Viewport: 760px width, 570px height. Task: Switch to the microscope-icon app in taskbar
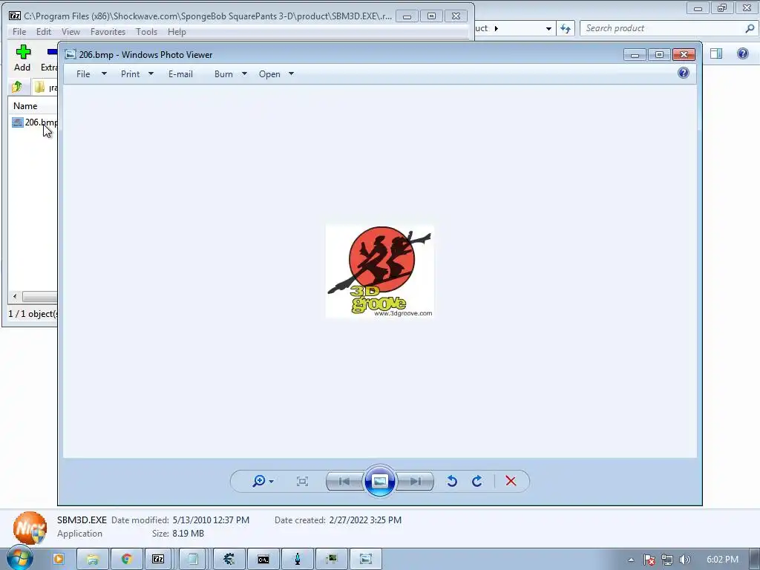(298, 559)
